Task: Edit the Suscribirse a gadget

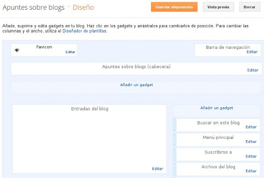Action: [251, 156]
